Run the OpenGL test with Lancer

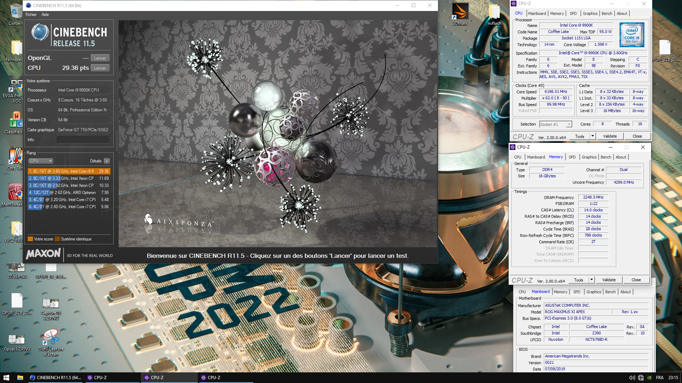pos(100,58)
